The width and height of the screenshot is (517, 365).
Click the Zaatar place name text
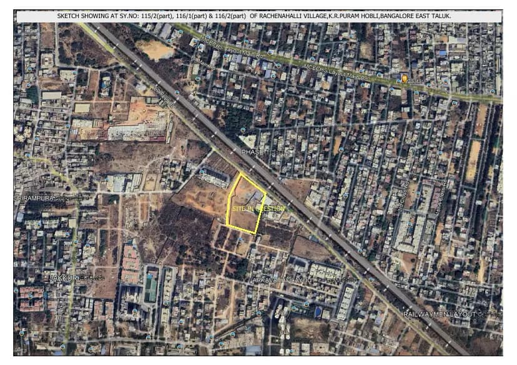coord(414,80)
